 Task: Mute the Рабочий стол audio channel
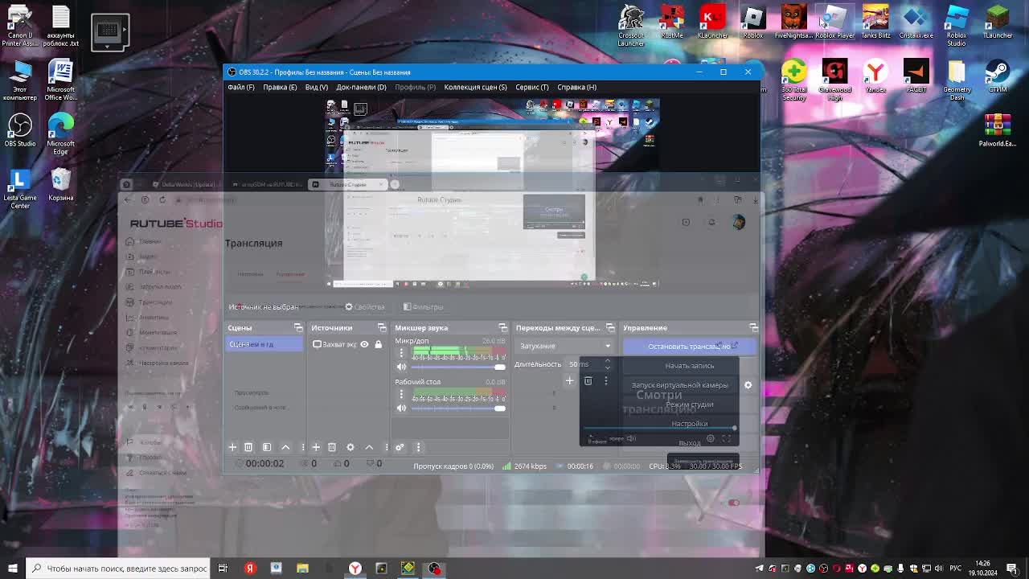pos(402,408)
